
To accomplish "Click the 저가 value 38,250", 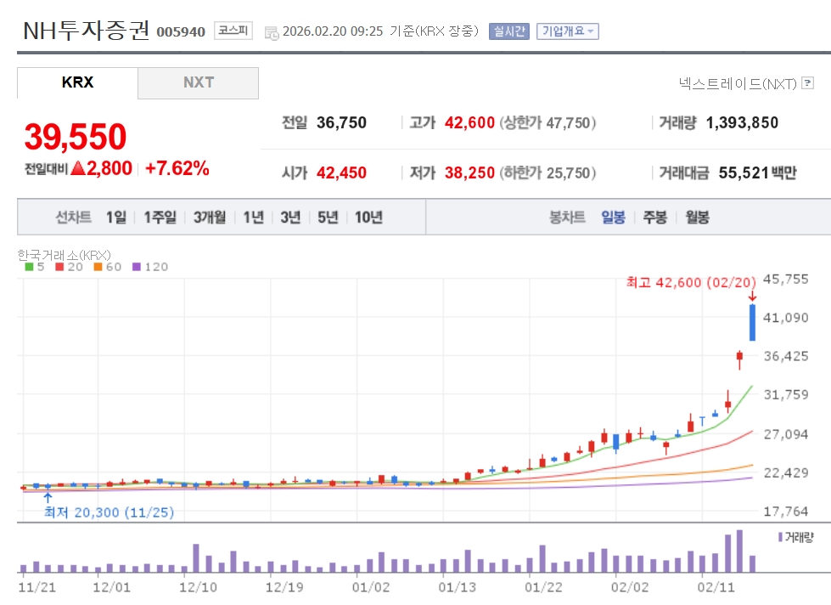I will click(469, 172).
